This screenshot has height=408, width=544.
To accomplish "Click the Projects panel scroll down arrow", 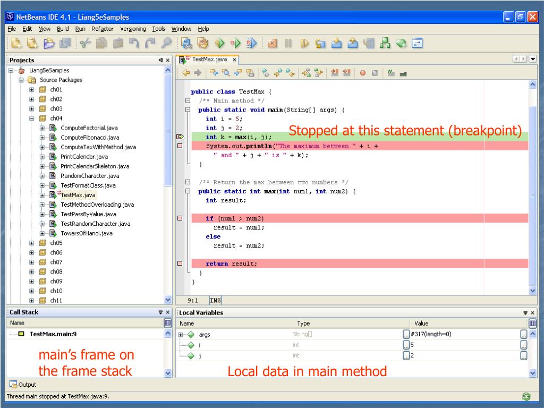I will coord(168,300).
